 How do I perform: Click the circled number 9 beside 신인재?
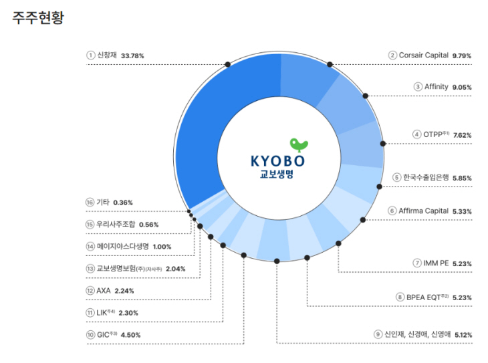[378, 334]
